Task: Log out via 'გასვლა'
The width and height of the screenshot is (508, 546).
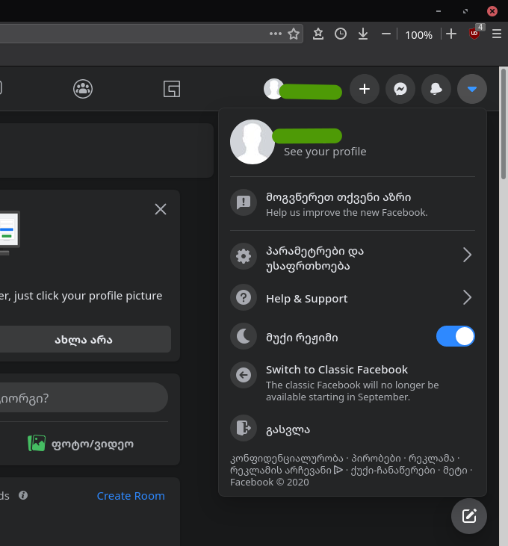Action: 353,429
